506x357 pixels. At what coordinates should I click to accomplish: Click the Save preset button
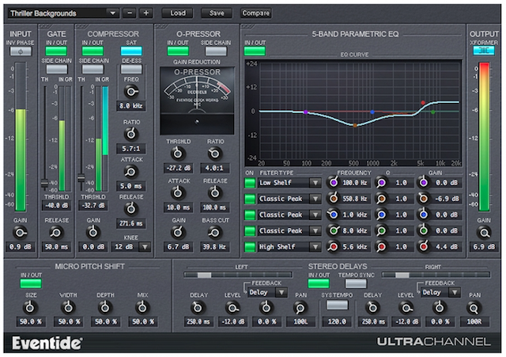point(217,13)
